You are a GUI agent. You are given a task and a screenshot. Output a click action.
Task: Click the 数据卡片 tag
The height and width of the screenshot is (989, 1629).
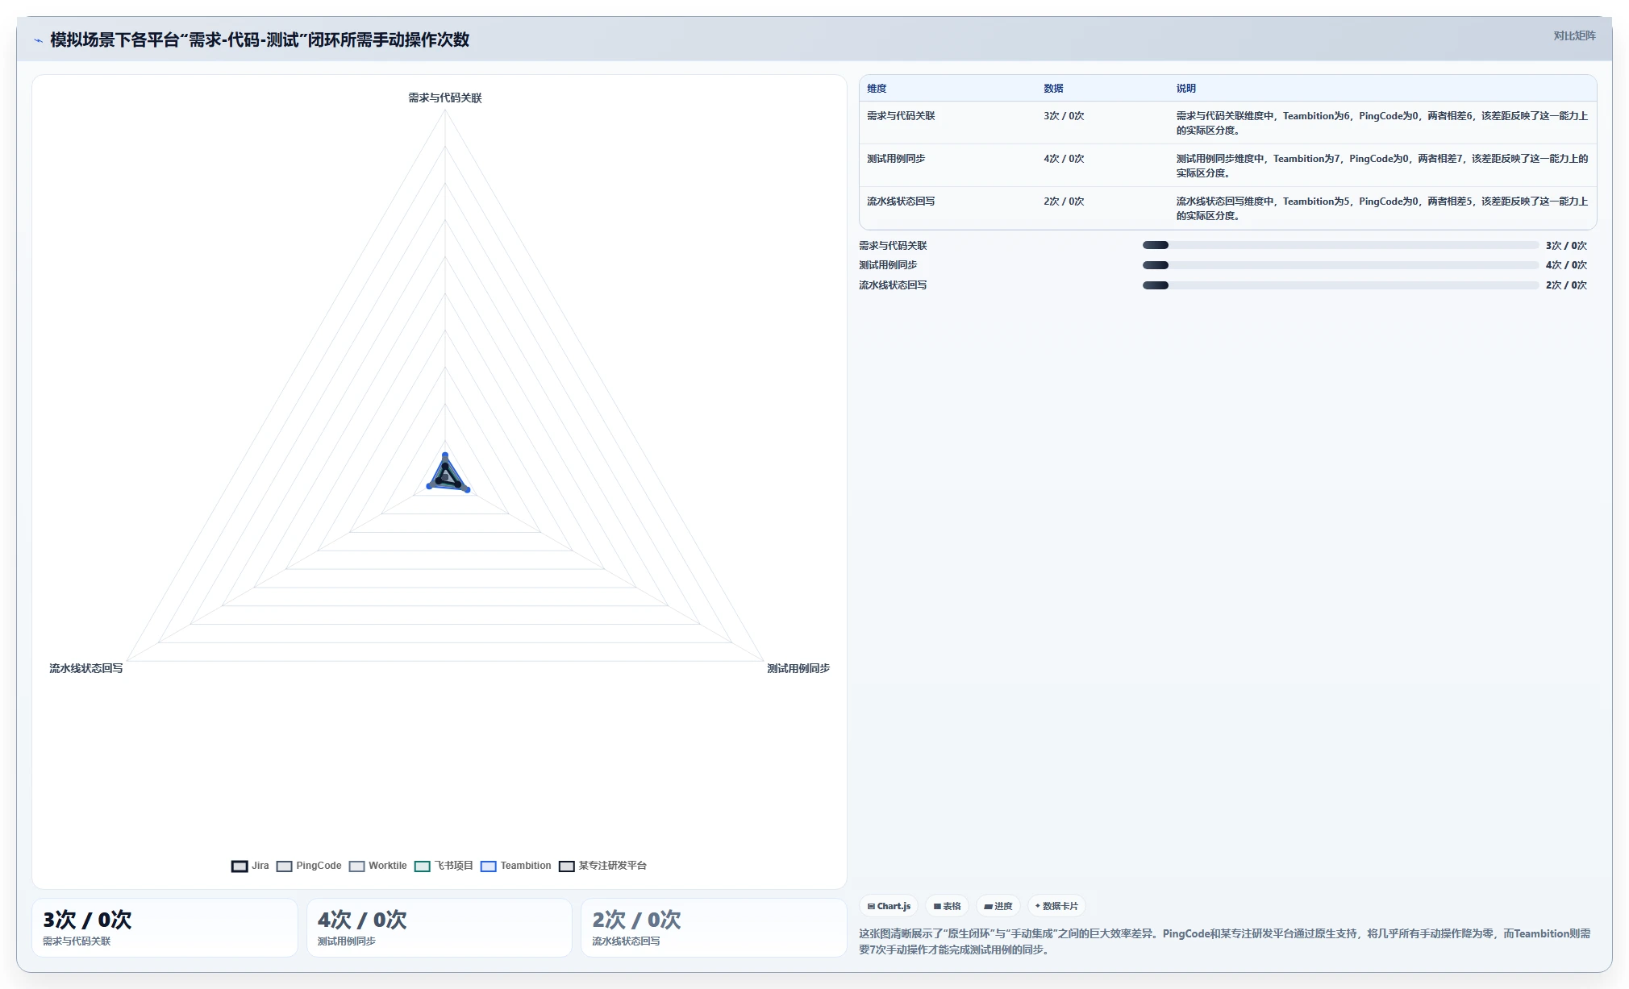pos(1056,906)
